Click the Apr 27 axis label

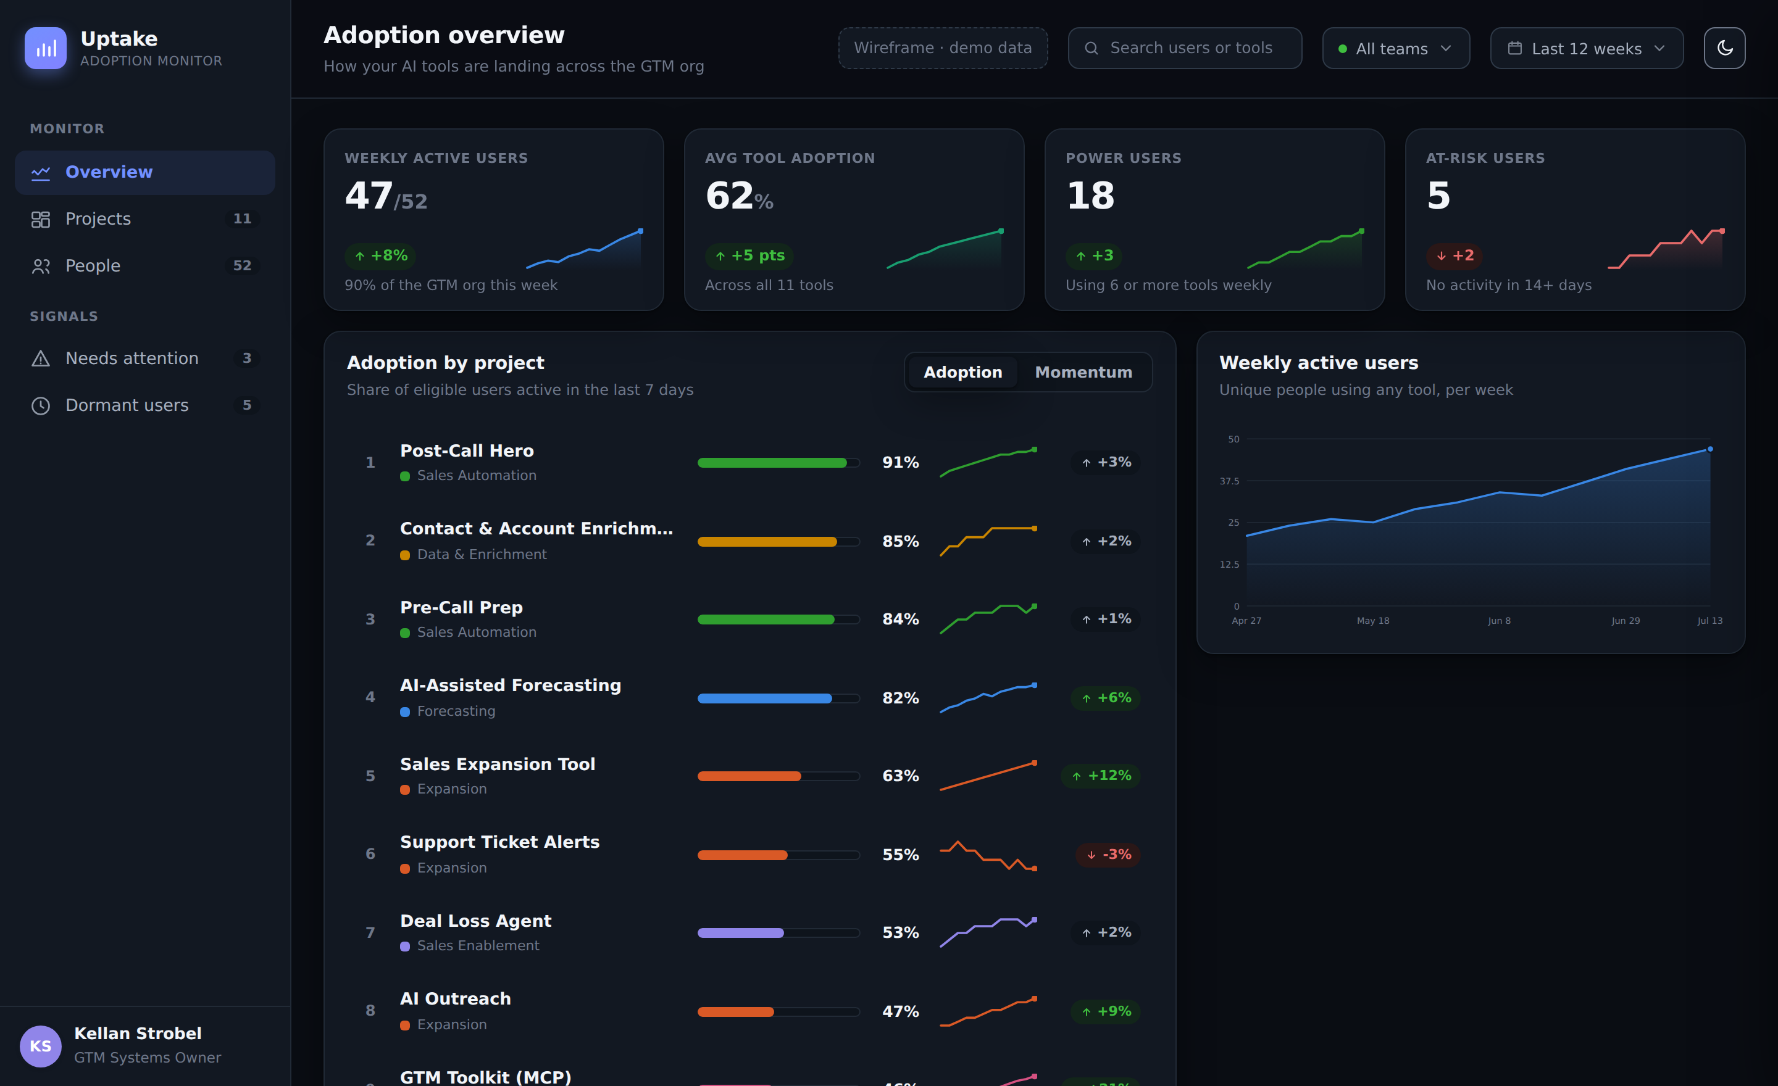coord(1246,621)
